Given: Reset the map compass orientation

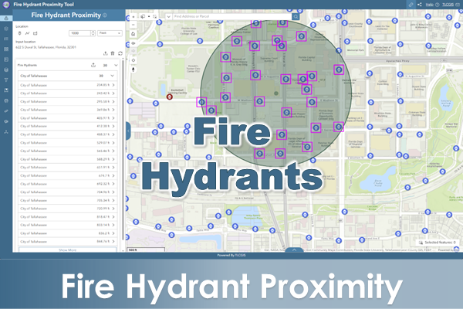Looking at the screenshot, I should click(x=133, y=70).
